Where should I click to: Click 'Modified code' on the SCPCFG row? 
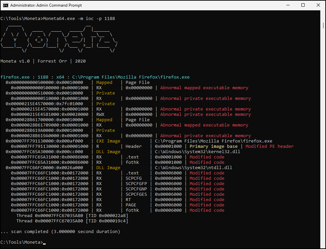pos(207,178)
